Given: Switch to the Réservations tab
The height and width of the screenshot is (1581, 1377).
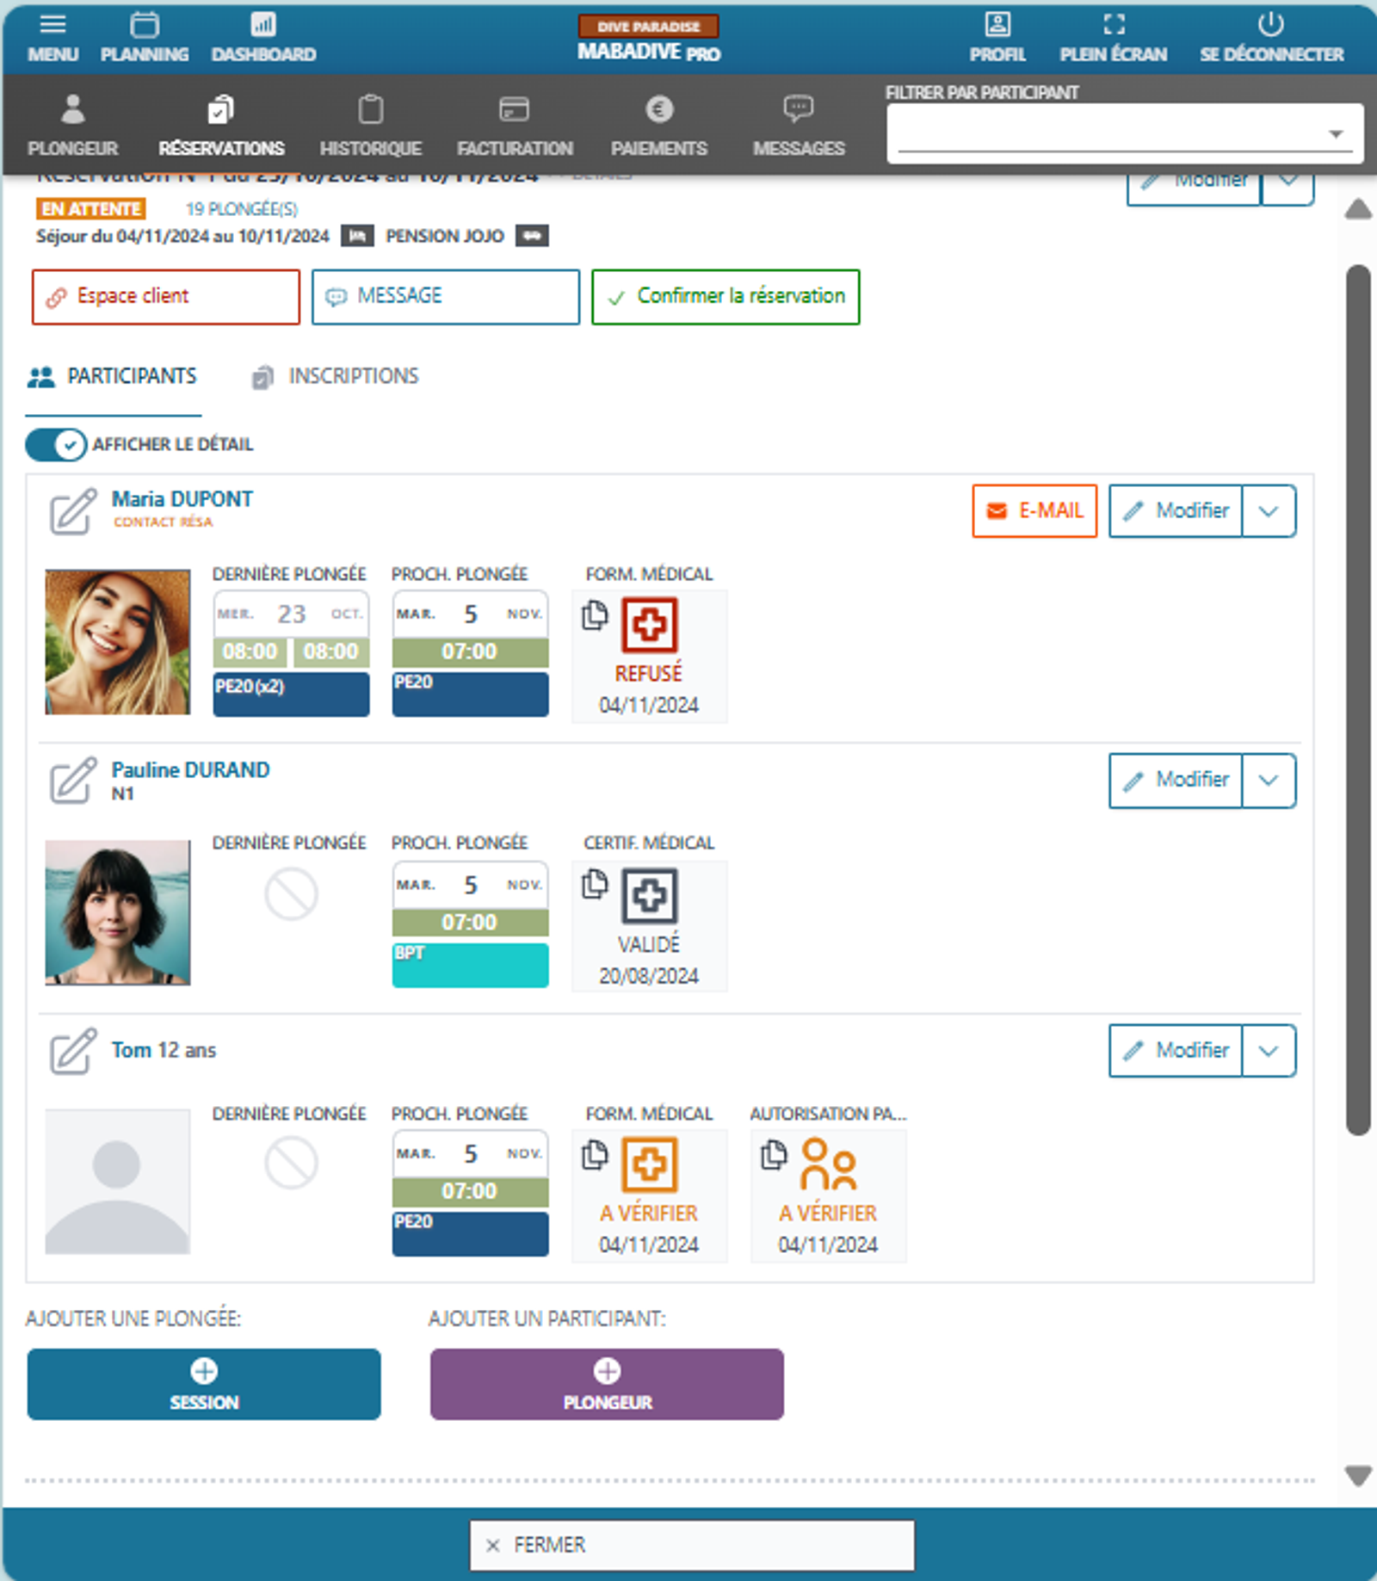Looking at the screenshot, I should 221,126.
